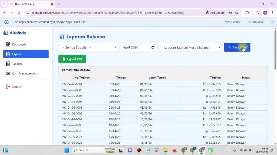Open the Chrome three-dot menu

pos(272,13)
